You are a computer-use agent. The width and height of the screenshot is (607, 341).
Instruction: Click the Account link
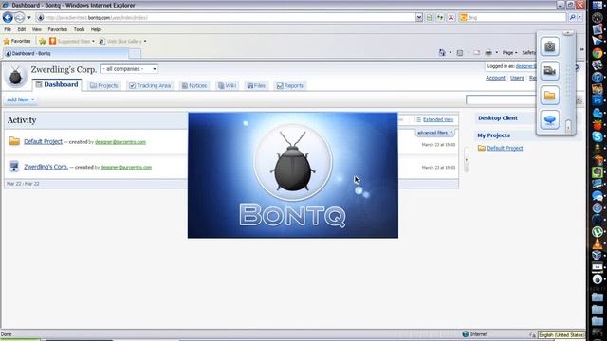click(x=495, y=78)
